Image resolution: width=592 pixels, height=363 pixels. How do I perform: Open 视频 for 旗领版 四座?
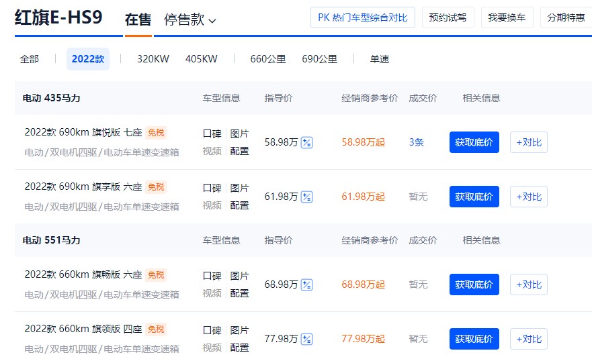[212, 348]
